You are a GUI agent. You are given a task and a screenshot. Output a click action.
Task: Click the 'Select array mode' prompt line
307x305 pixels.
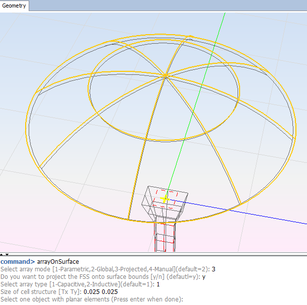101,269
